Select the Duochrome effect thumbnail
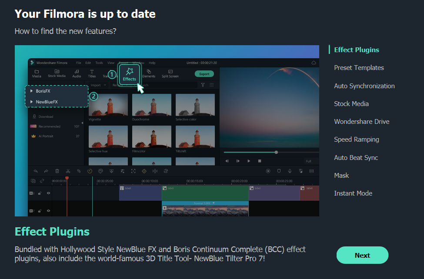The image size is (424, 279). click(x=152, y=105)
